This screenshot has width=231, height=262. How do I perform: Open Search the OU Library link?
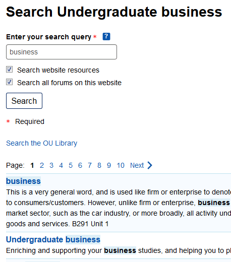pos(41,143)
